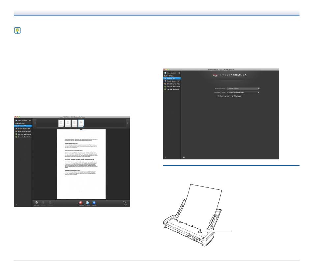Click Eerst scannen in save window sidebar
The height and width of the screenshot is (266, 313).
tap(170, 73)
